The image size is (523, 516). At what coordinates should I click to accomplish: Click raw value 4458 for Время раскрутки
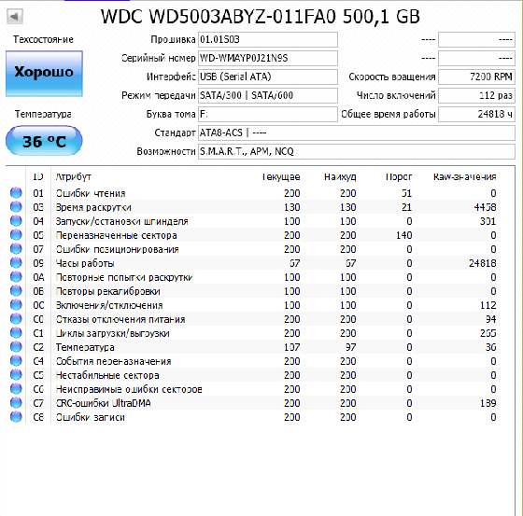(485, 207)
